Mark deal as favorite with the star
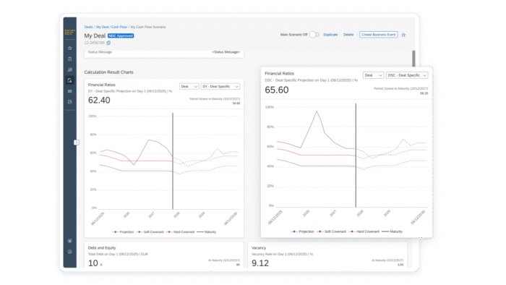Viewport: 506px width, 285px height. tap(403, 35)
